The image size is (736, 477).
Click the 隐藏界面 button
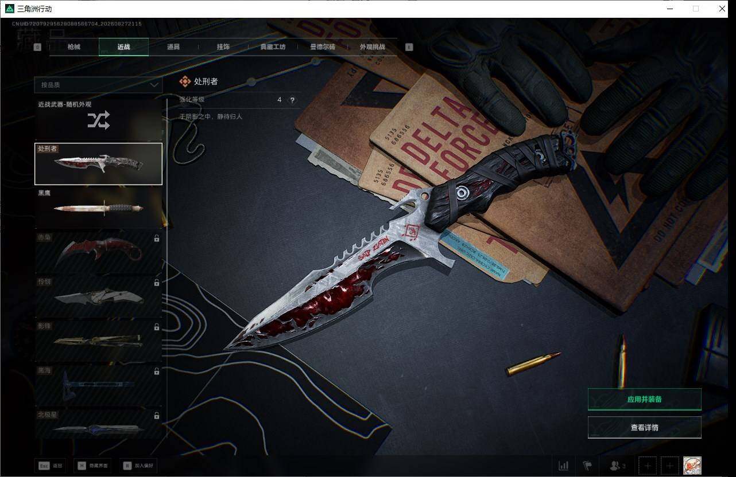pos(92,466)
